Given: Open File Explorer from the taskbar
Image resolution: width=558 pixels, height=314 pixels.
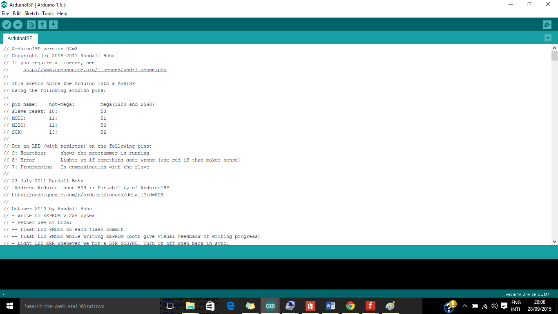Looking at the screenshot, I should click(190, 306).
